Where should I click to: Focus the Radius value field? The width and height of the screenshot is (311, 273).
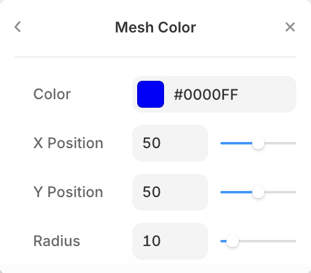tap(170, 241)
